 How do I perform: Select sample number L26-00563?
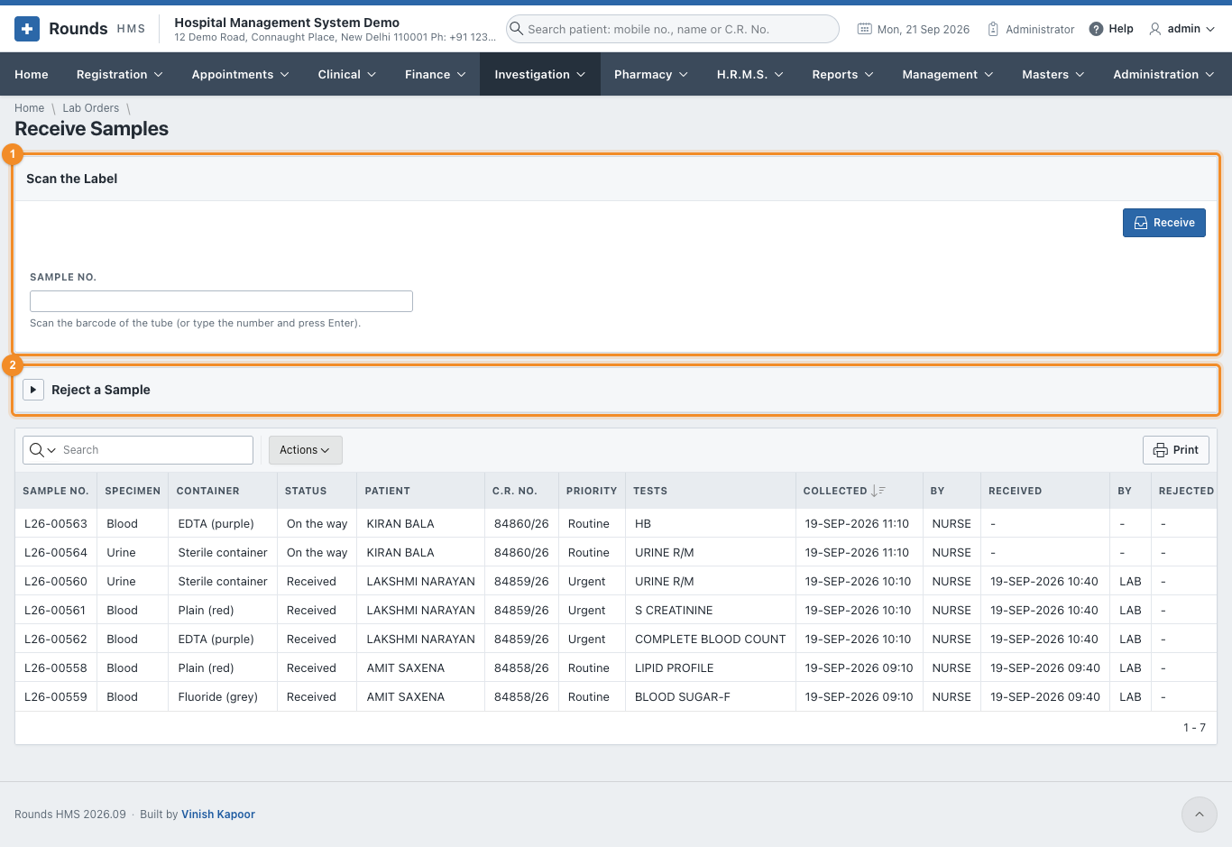(56, 523)
